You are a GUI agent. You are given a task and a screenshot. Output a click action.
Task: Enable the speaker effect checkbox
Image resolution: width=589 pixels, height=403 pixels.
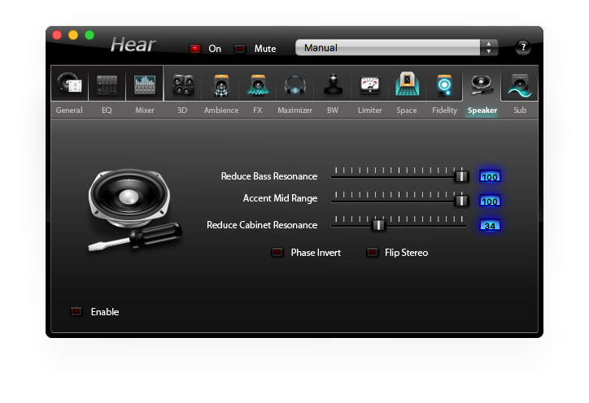tap(76, 311)
